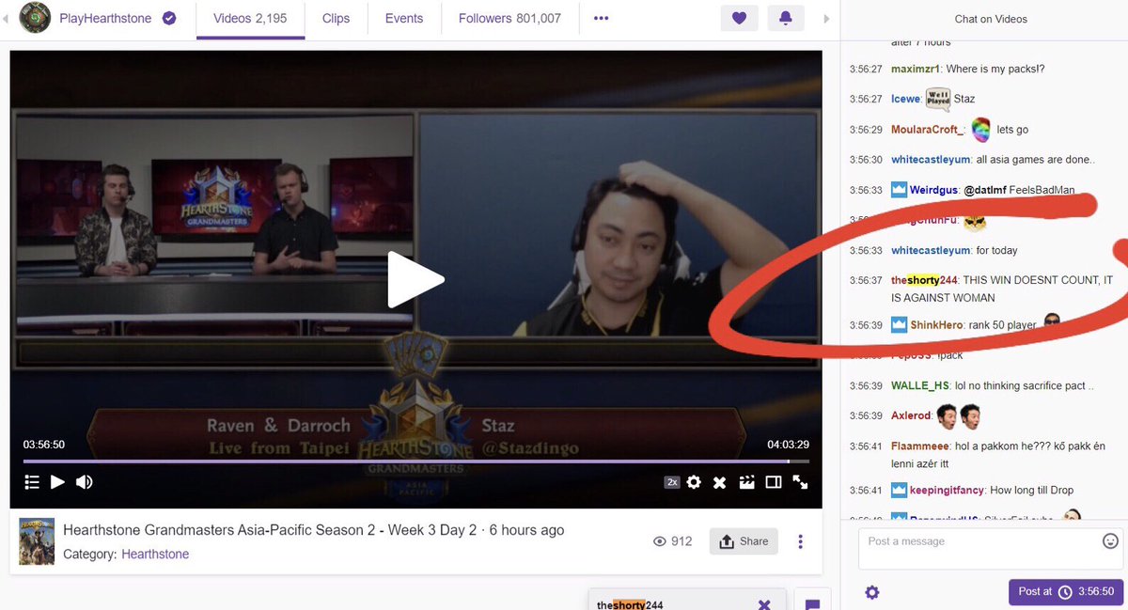Click the message "all asia games are done.."
The height and width of the screenshot is (610, 1128).
click(x=1036, y=160)
